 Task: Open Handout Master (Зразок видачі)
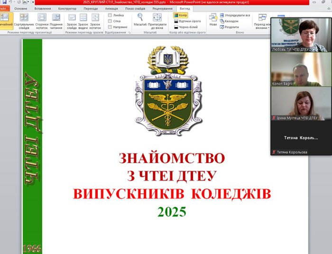[x=83, y=21]
